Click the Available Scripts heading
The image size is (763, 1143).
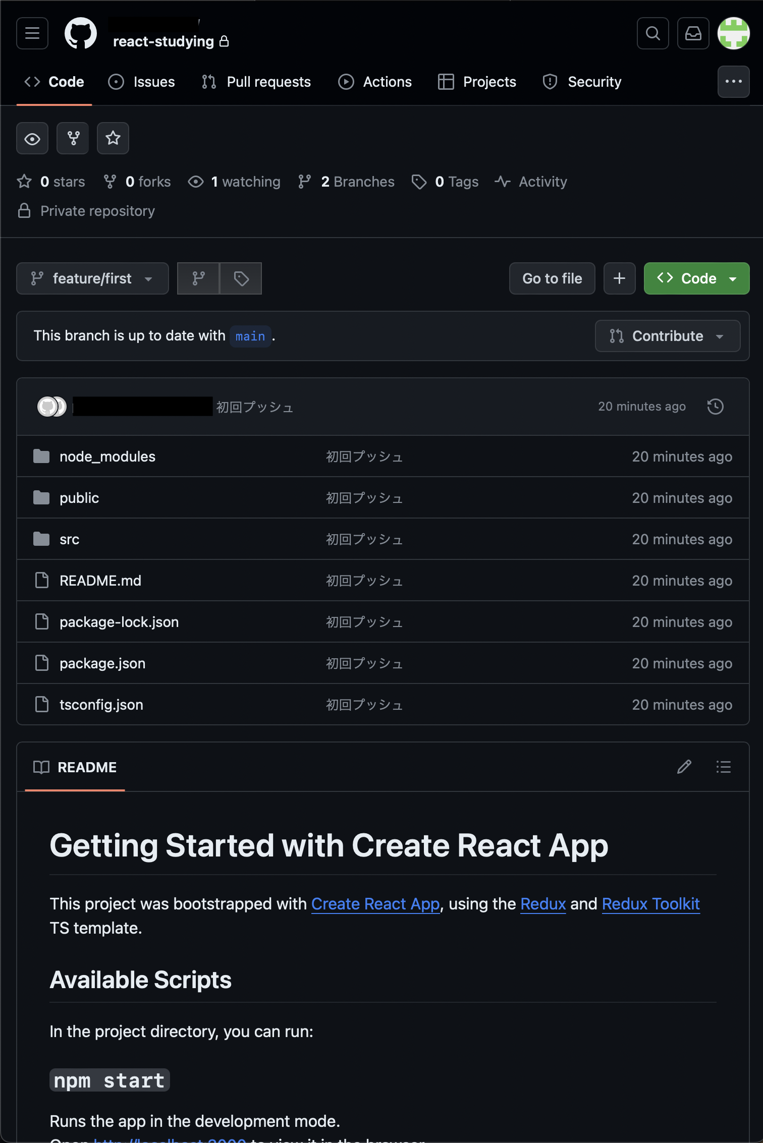[141, 980]
